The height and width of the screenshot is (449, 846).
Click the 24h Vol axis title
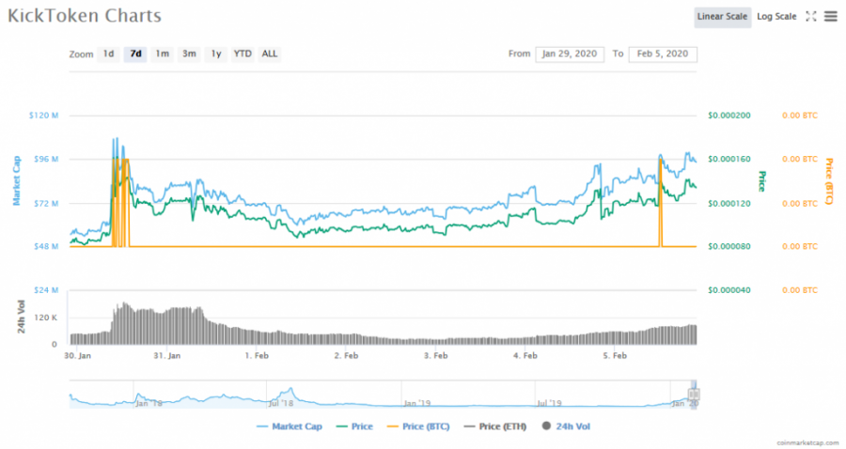pos(22,317)
